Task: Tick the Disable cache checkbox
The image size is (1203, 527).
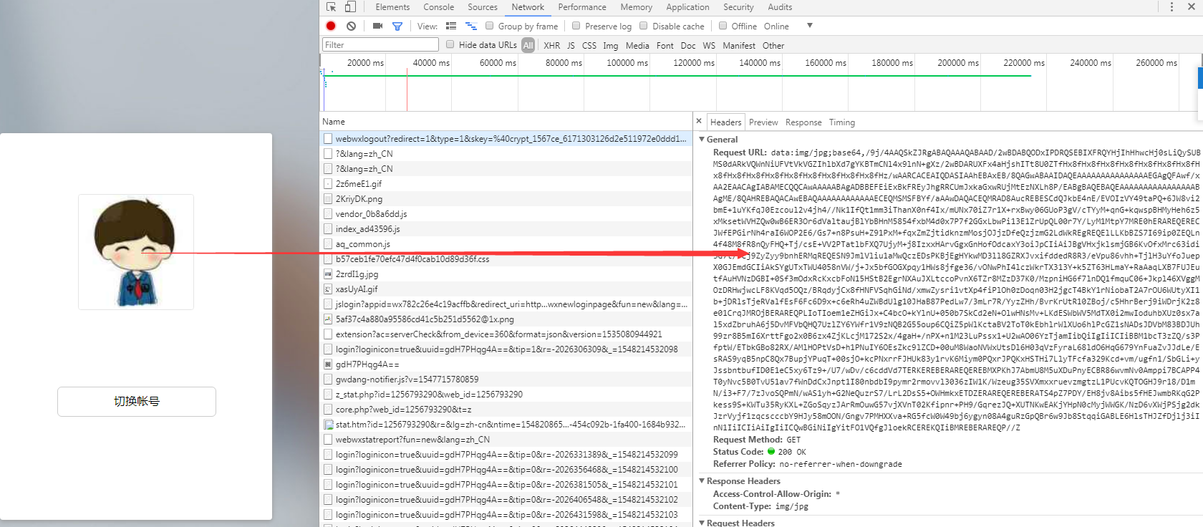Action: [644, 26]
